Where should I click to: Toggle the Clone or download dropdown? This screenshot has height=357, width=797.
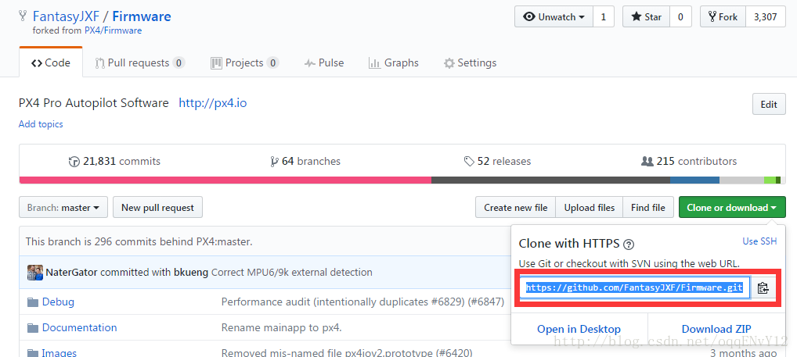732,208
